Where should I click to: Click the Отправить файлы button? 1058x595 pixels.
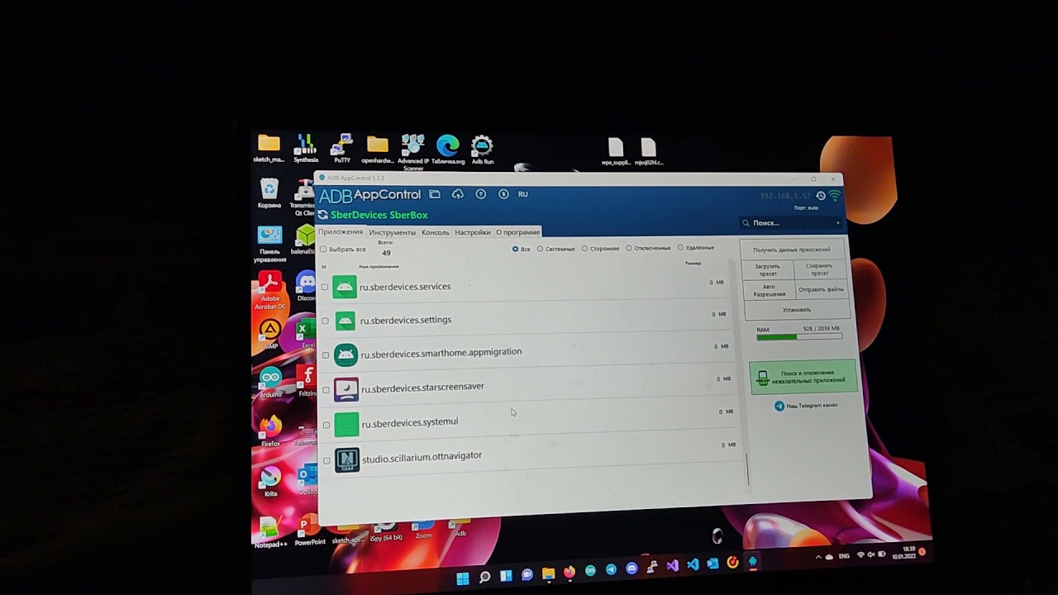(821, 290)
